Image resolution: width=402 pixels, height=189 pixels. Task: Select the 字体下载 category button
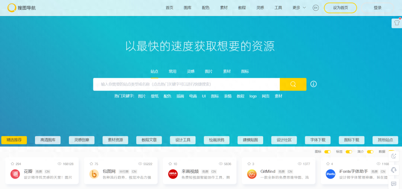pyautogui.click(x=318, y=140)
